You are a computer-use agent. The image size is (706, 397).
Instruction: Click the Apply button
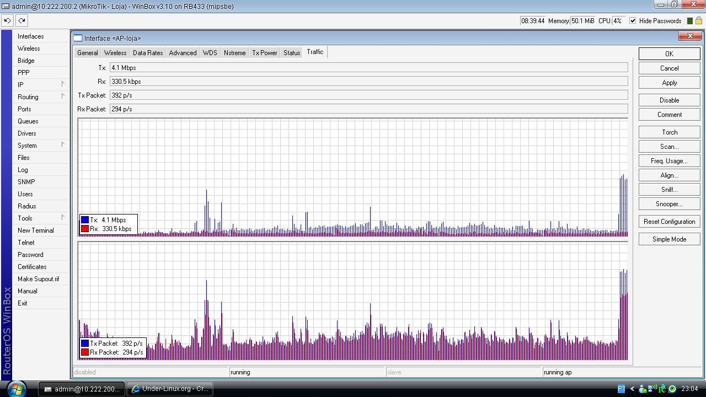tap(669, 83)
